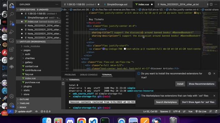220x123 pixels.
Task: Select the Terminal panel tab
Action: click(x=107, y=75)
